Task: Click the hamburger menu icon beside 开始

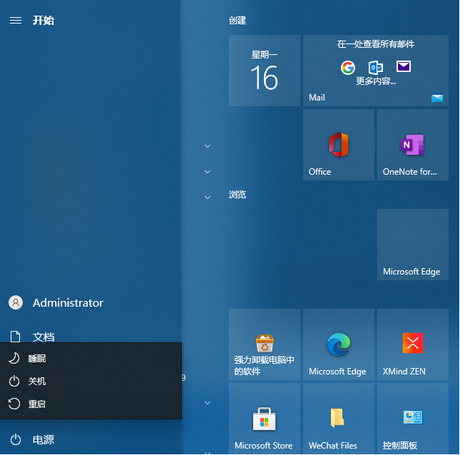Action: [x=16, y=20]
